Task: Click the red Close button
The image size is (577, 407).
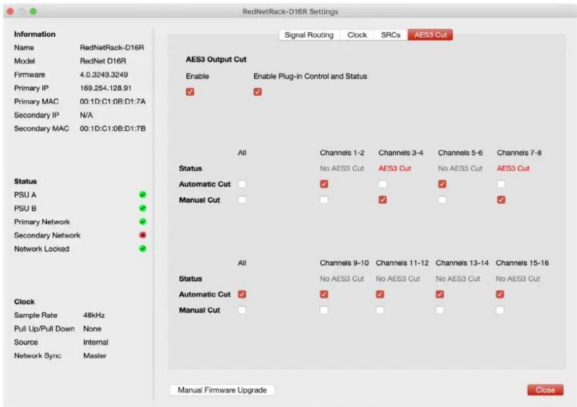Action: pyautogui.click(x=545, y=390)
